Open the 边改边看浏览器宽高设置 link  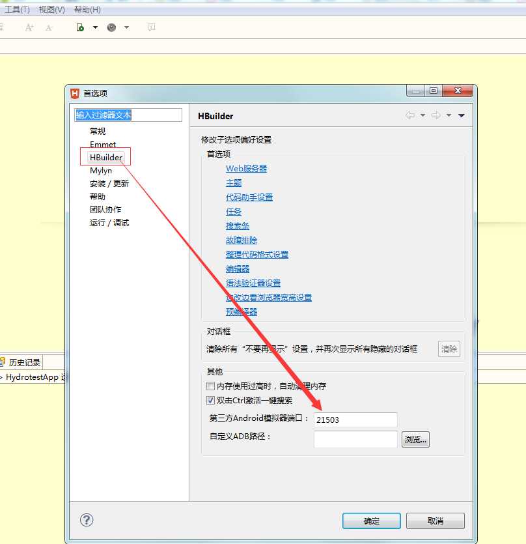[269, 298]
